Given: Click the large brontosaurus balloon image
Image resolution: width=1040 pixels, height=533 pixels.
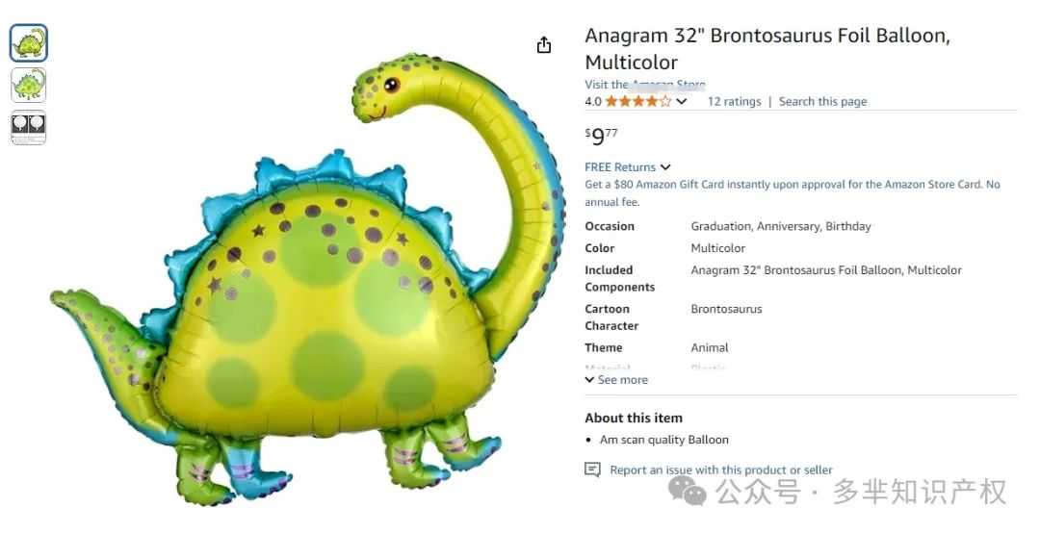Looking at the screenshot, I should 308,278.
